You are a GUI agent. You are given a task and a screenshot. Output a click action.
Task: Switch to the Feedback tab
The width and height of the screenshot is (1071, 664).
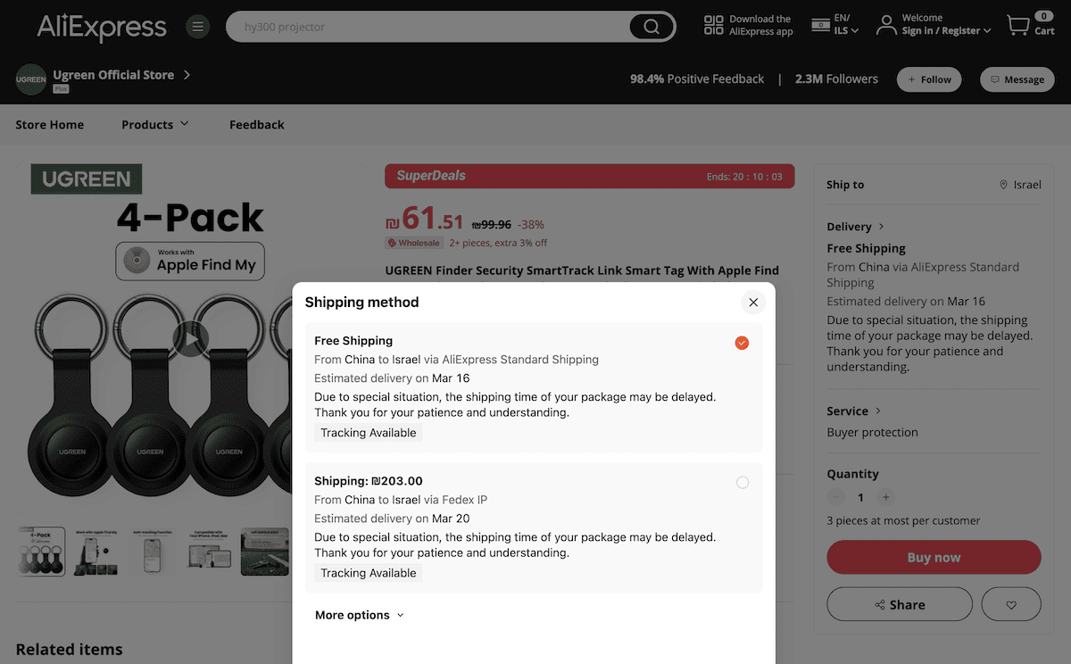(x=256, y=124)
